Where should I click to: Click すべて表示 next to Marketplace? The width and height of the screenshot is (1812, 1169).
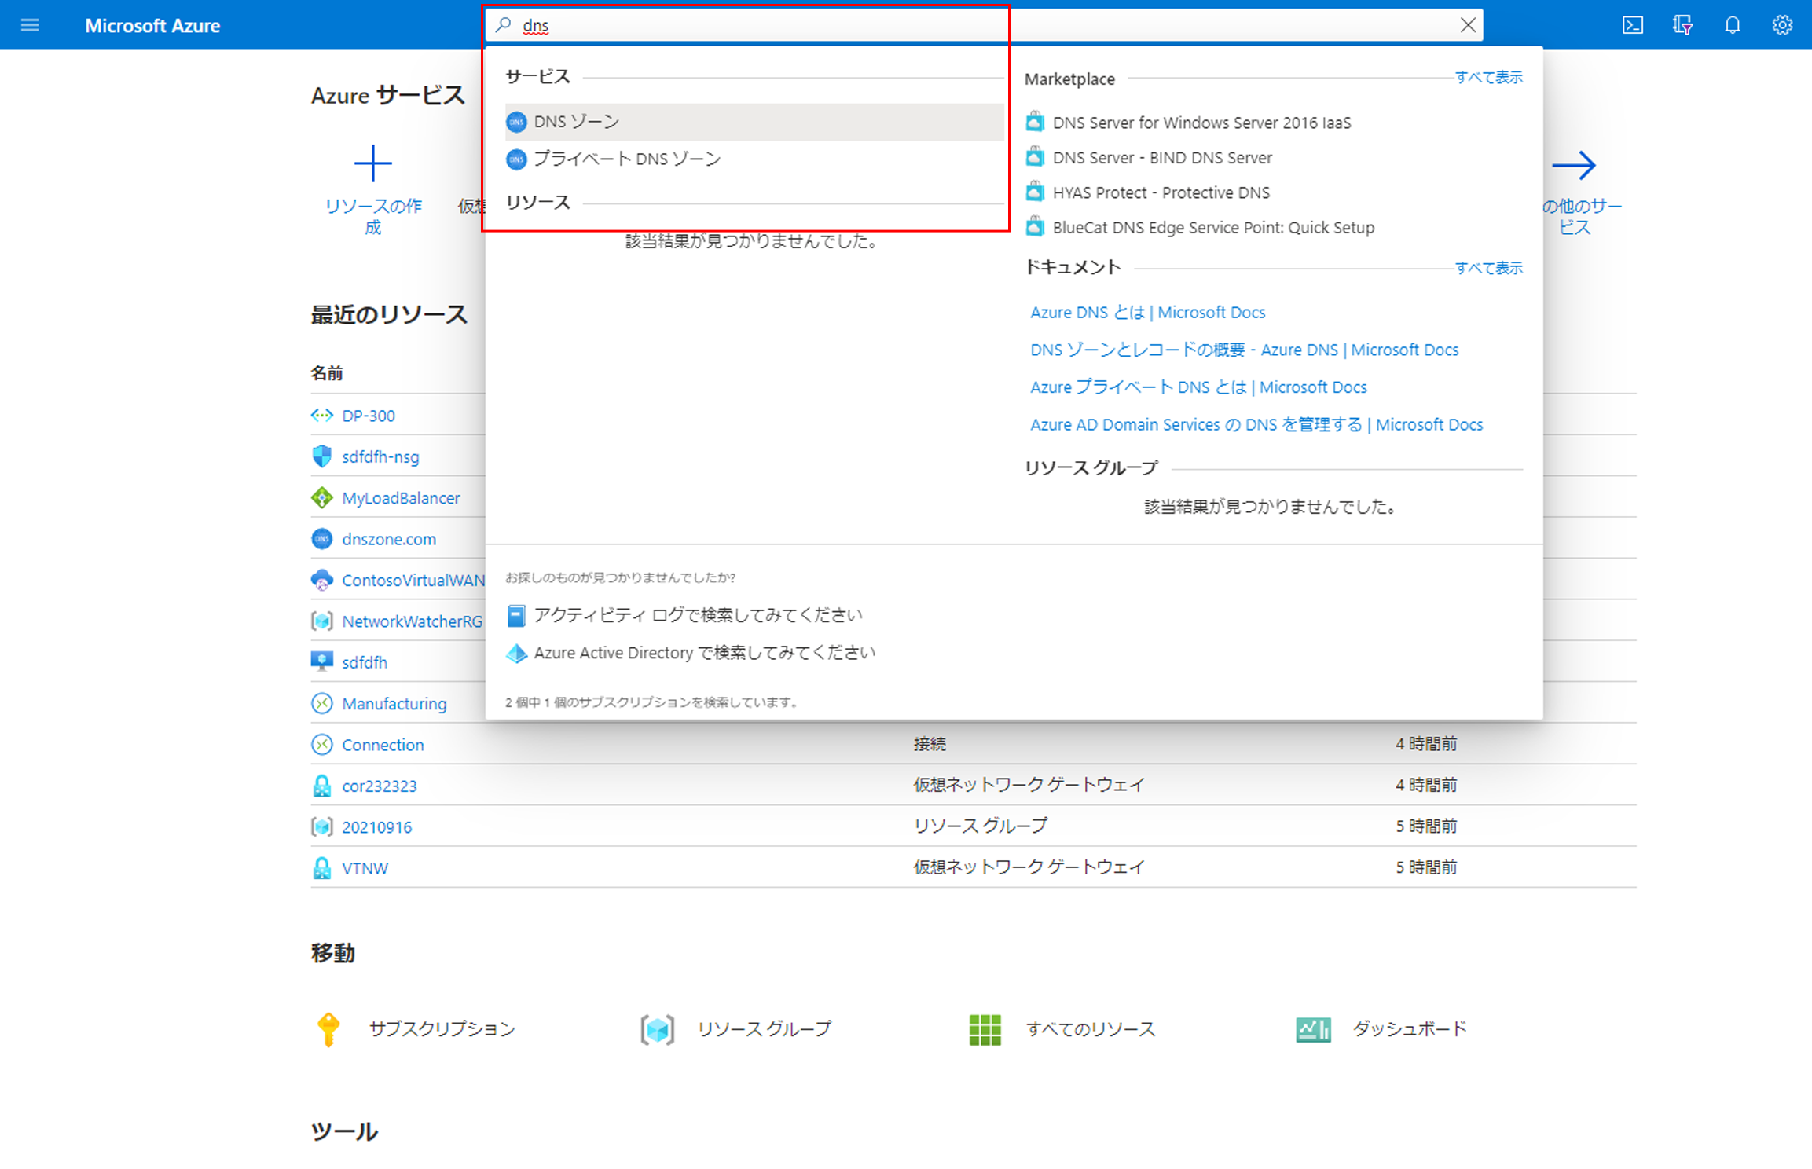pos(1488,77)
